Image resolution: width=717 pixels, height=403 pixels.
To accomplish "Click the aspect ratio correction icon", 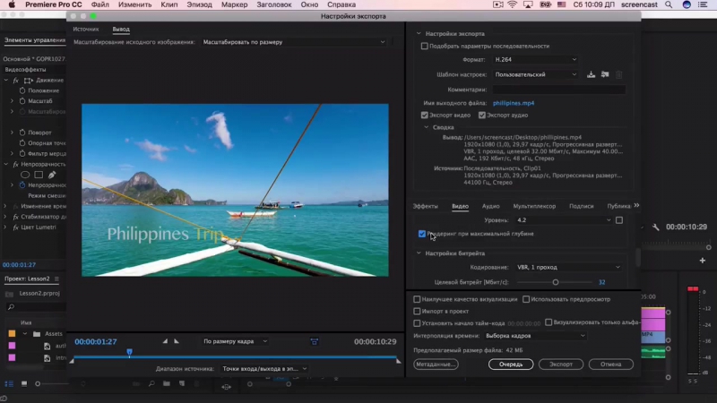I will click(x=314, y=341).
